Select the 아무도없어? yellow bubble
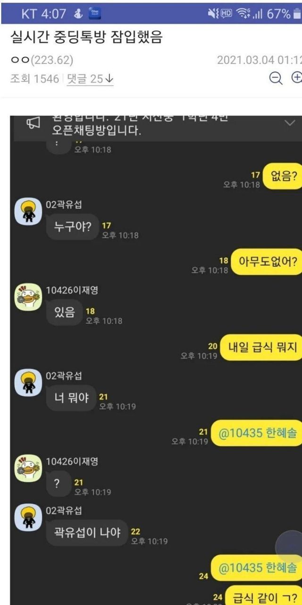Screen dimensions: 302x605 click(267, 262)
